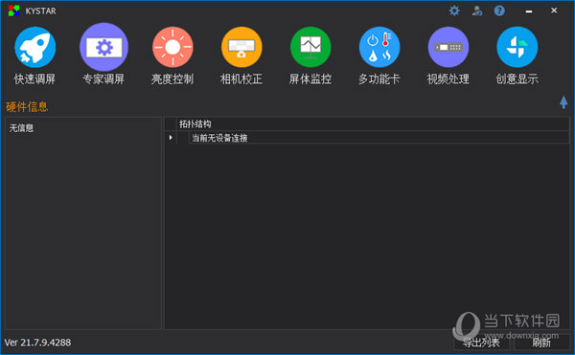The image size is (575, 355).
Task: Click the Ver 21.7.9.4288 version text
Action: (37, 343)
